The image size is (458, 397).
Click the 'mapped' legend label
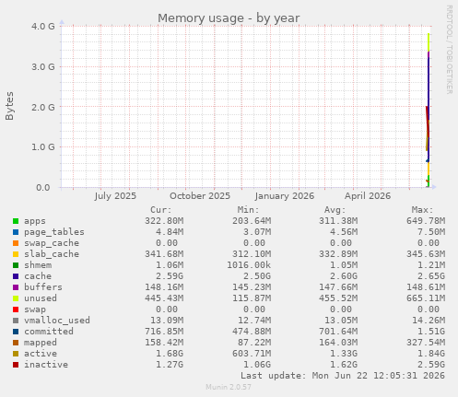point(41,343)
